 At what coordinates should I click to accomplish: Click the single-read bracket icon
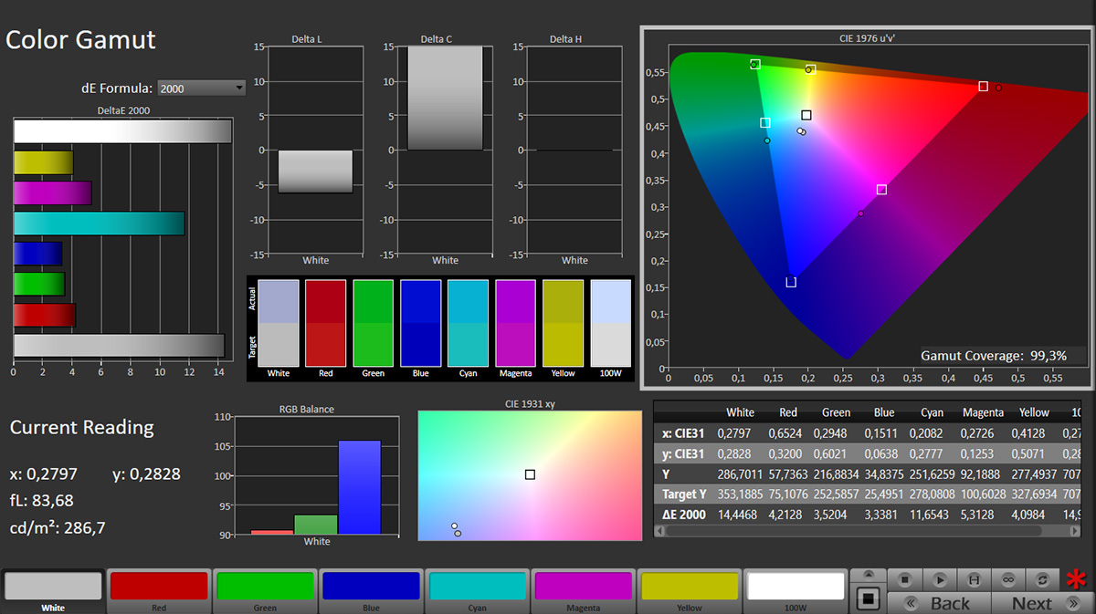pos(974,579)
